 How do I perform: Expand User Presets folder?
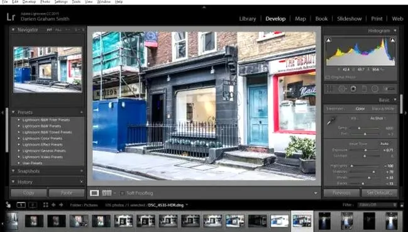pos(19,163)
